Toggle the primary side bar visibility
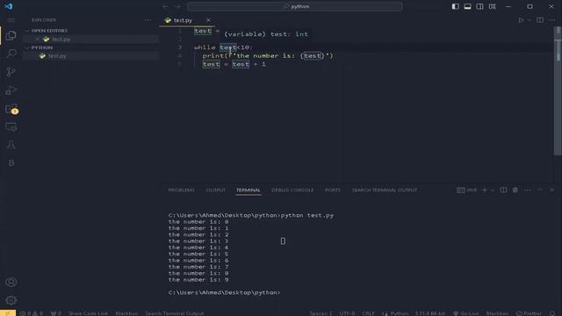Viewport: 562px width, 316px height. [x=455, y=6]
